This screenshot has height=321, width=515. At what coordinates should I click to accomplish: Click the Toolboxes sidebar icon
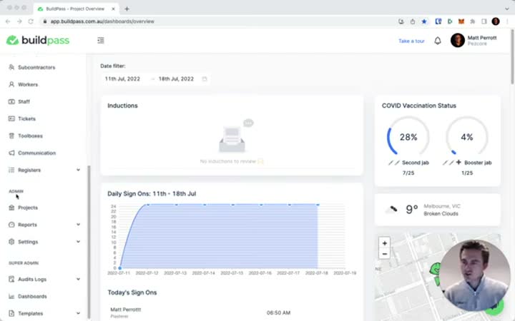pyautogui.click(x=11, y=136)
